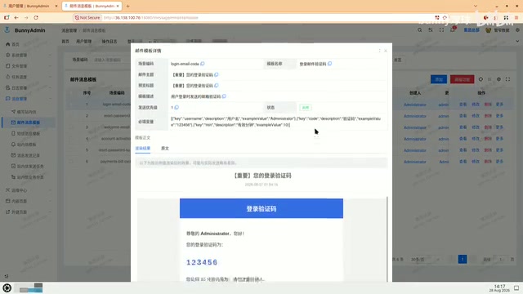Click 修改 for row 2 reset-password
The height and width of the screenshot is (294, 523).
[476, 116]
